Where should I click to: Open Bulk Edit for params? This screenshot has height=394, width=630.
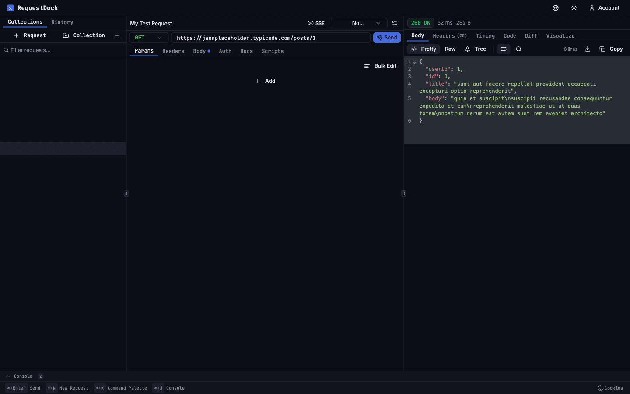point(380,66)
